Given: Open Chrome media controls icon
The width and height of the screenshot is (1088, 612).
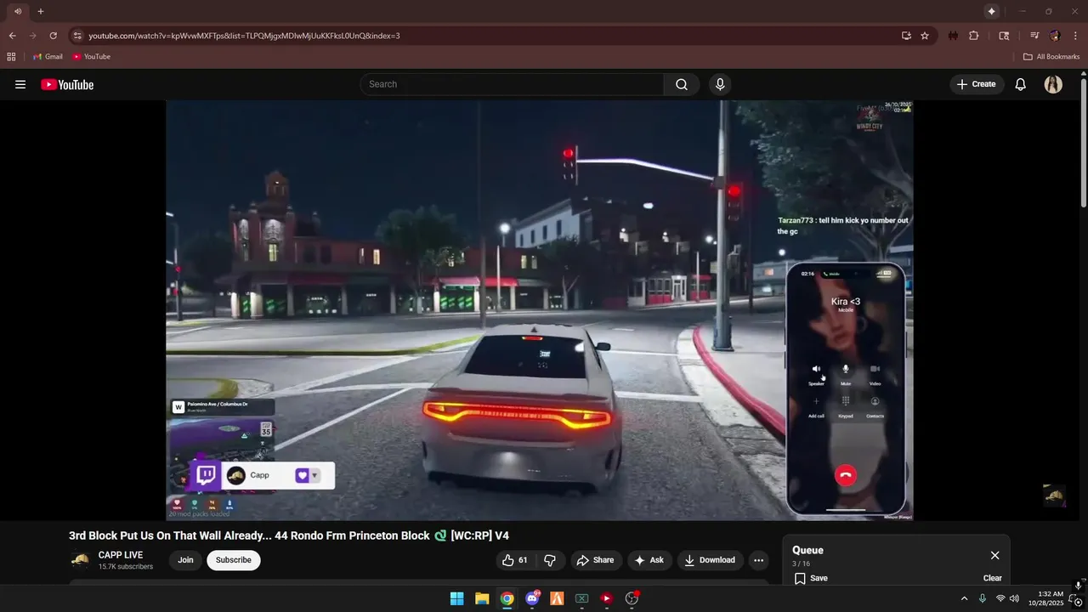Looking at the screenshot, I should [x=1034, y=36].
